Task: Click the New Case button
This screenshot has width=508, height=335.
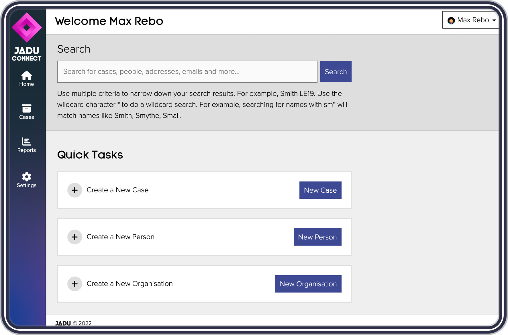Action: [x=320, y=190]
